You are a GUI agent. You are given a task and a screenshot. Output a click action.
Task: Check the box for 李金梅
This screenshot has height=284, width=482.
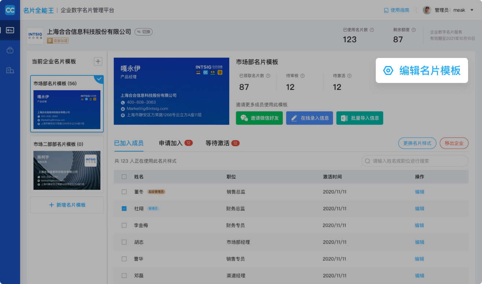(124, 225)
